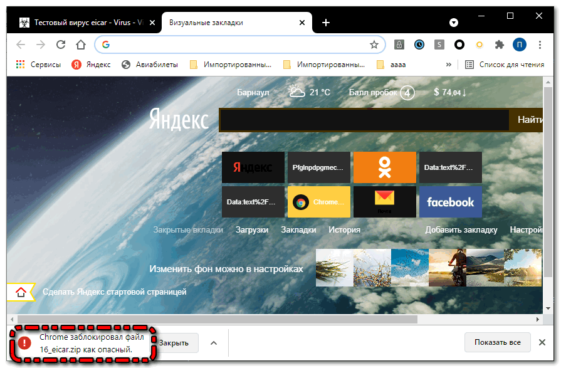Select the mountain lake background thumbnail
The image size is (561, 368).
click(485, 268)
